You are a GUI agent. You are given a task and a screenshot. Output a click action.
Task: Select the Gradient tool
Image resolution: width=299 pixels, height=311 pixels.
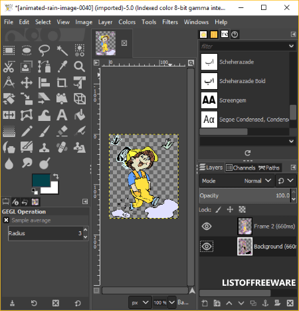[9, 131]
